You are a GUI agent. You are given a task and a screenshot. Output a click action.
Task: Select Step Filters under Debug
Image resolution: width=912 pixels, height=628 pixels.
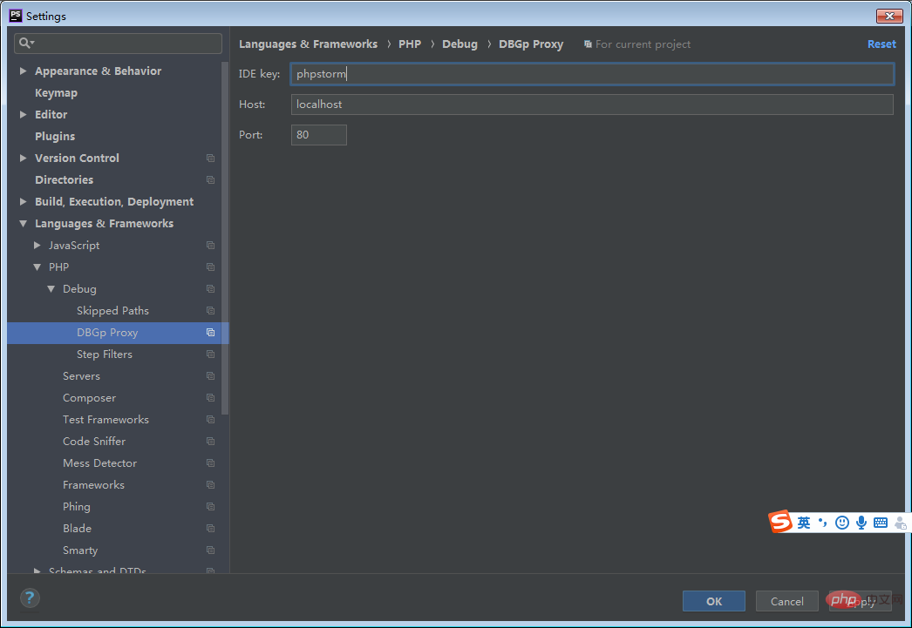tap(105, 355)
